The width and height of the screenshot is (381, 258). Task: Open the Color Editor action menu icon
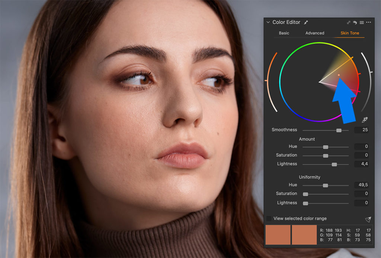tap(368, 22)
